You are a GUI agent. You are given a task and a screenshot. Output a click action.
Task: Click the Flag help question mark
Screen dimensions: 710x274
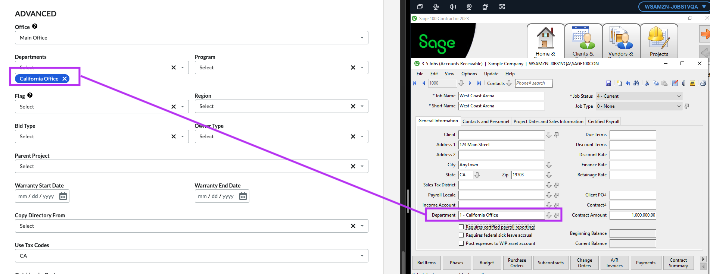pos(30,95)
